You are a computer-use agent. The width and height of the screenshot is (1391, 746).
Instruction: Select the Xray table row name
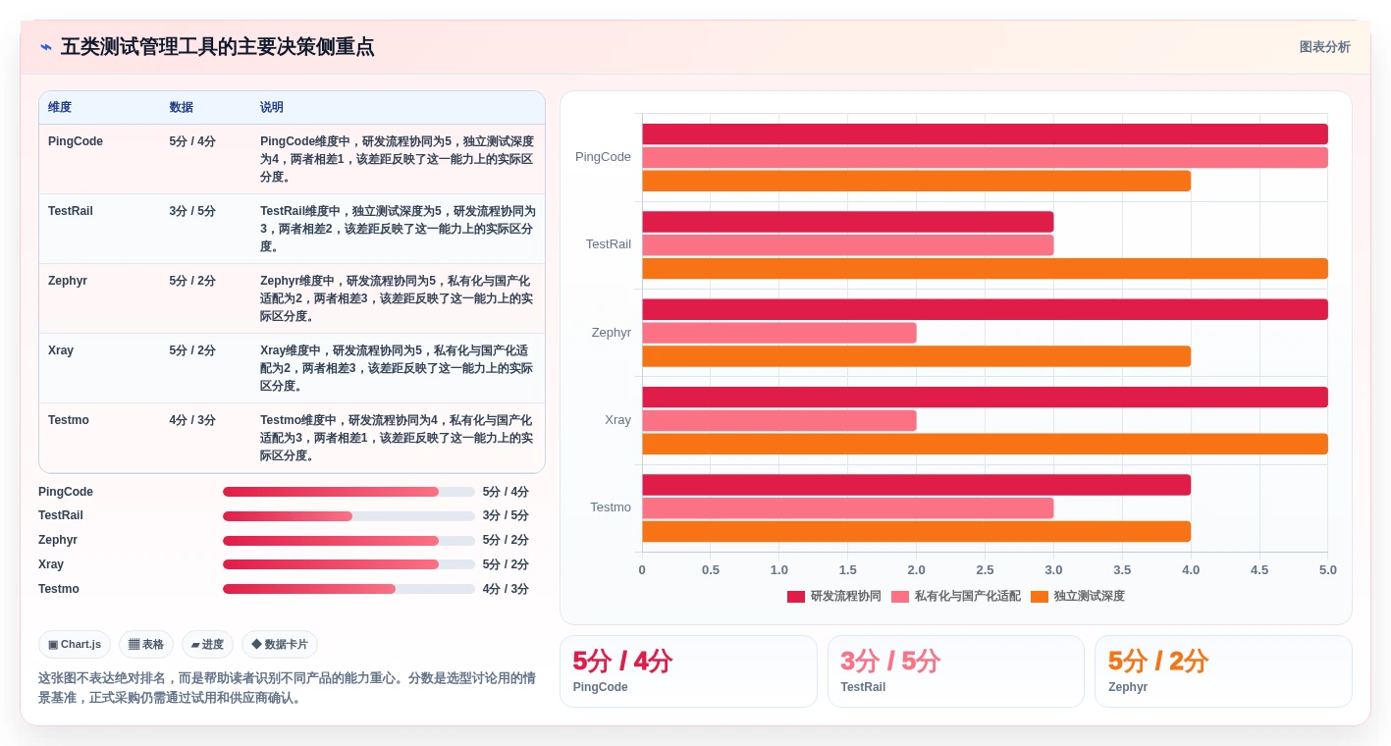61,350
